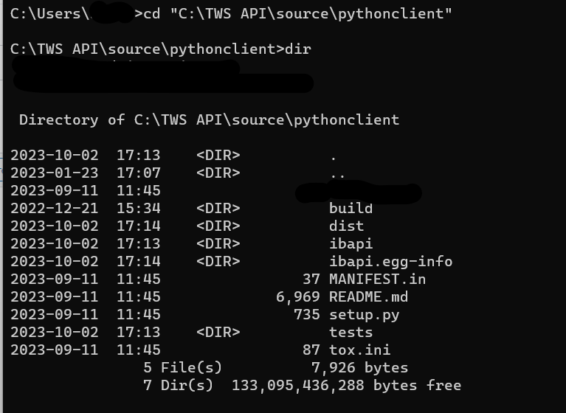Image resolution: width=566 pixels, height=413 pixels.
Task: Select the tests directory name
Action: click(351, 333)
